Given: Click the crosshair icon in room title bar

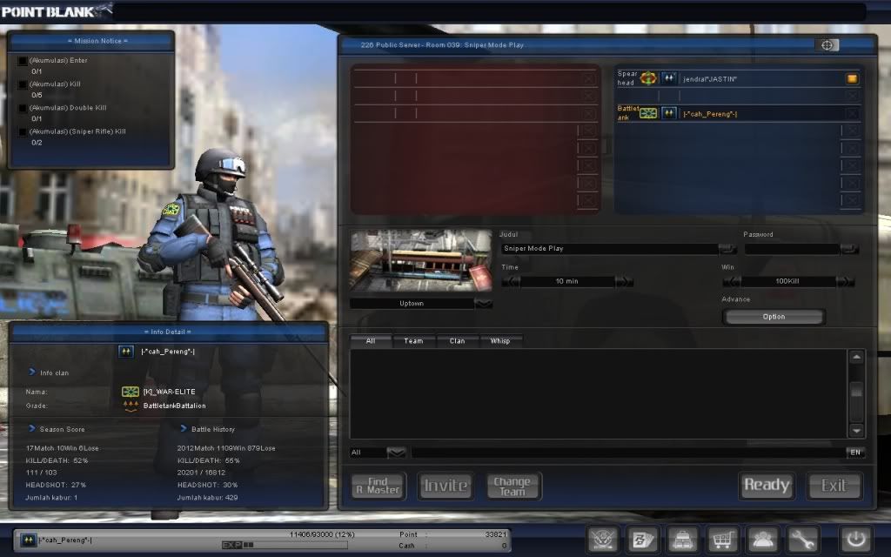Looking at the screenshot, I should (x=827, y=45).
